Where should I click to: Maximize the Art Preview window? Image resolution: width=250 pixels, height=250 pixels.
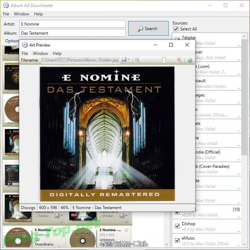171,45
